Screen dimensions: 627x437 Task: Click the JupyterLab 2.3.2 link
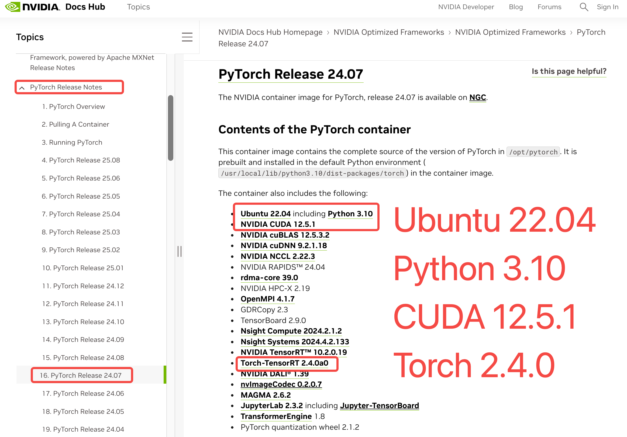(271, 405)
